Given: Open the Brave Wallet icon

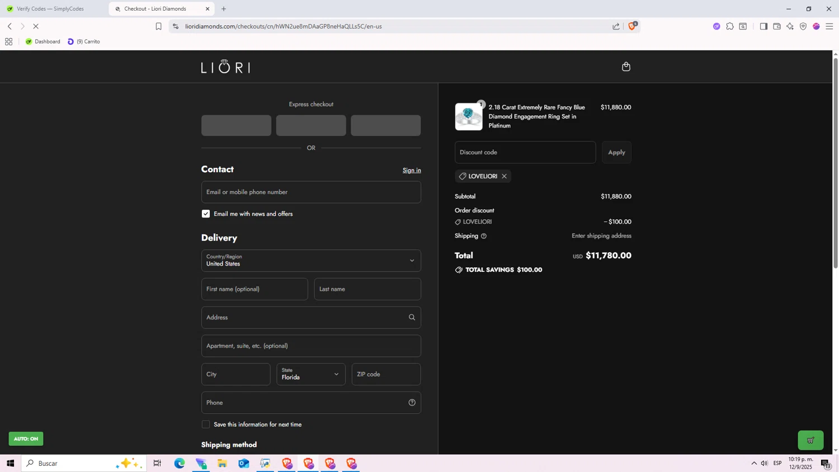Looking at the screenshot, I should click(777, 26).
